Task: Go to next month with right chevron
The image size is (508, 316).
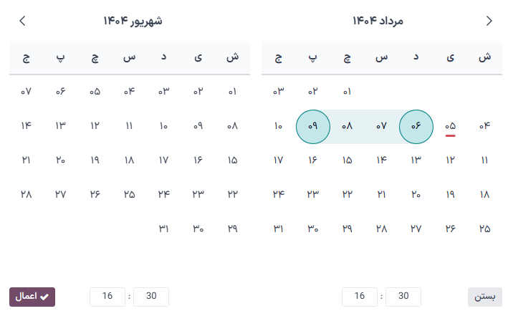Action: coord(489,21)
